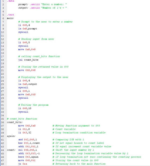
Task: Click the 'Exiting the program' comment
Action: (33, 105)
